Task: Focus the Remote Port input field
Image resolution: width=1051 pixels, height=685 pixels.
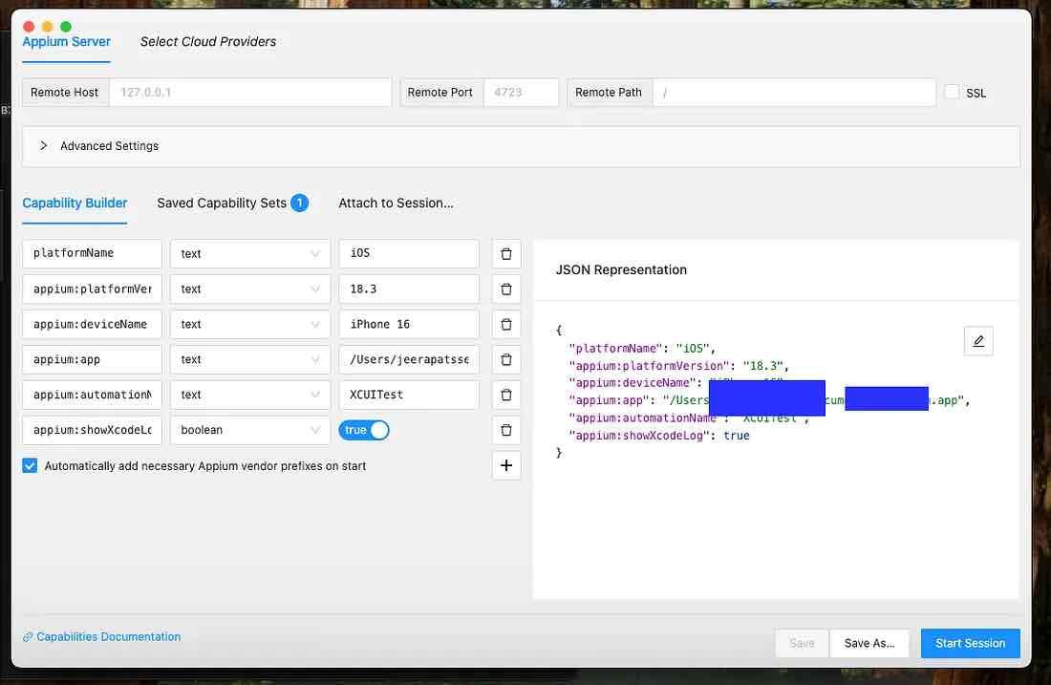Action: (x=521, y=93)
